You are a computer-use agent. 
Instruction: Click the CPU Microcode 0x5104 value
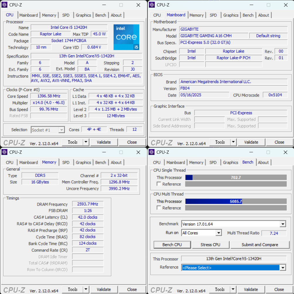point(275,95)
